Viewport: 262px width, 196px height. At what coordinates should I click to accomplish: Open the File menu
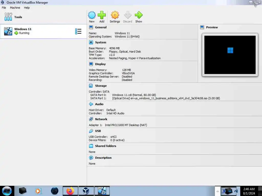point(4,8)
